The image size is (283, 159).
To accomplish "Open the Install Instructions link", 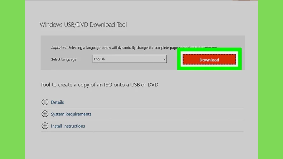I will pos(68,126).
